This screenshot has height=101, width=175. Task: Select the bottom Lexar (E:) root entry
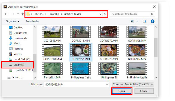(15, 77)
